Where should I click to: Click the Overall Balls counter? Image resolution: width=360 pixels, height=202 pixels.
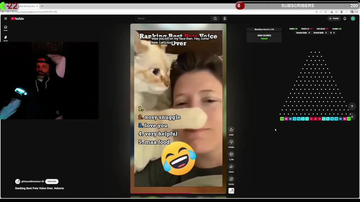click(x=320, y=33)
